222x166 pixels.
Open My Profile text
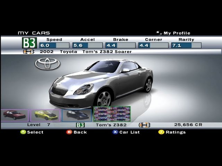pyautogui.click(x=177, y=33)
